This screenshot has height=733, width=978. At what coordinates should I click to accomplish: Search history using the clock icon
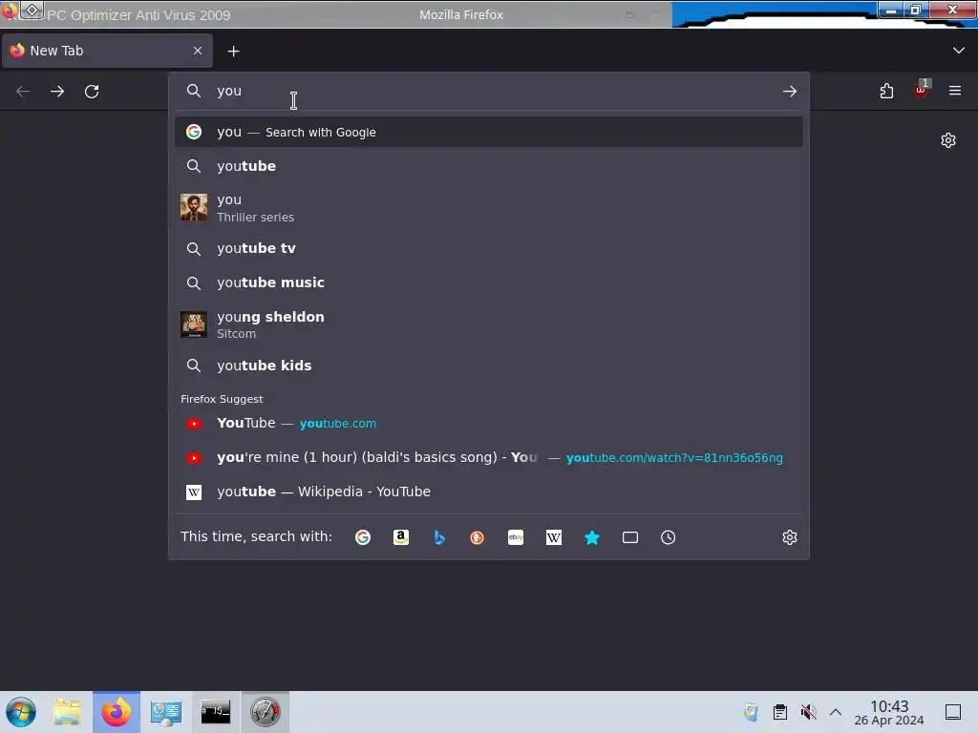[x=668, y=537]
